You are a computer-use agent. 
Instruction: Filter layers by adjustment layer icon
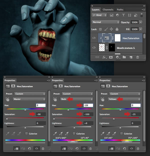[117, 15]
